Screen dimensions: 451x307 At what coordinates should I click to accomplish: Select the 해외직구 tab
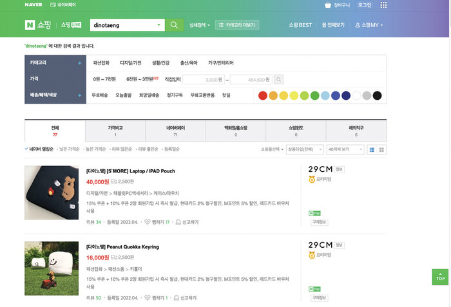pos(356,131)
